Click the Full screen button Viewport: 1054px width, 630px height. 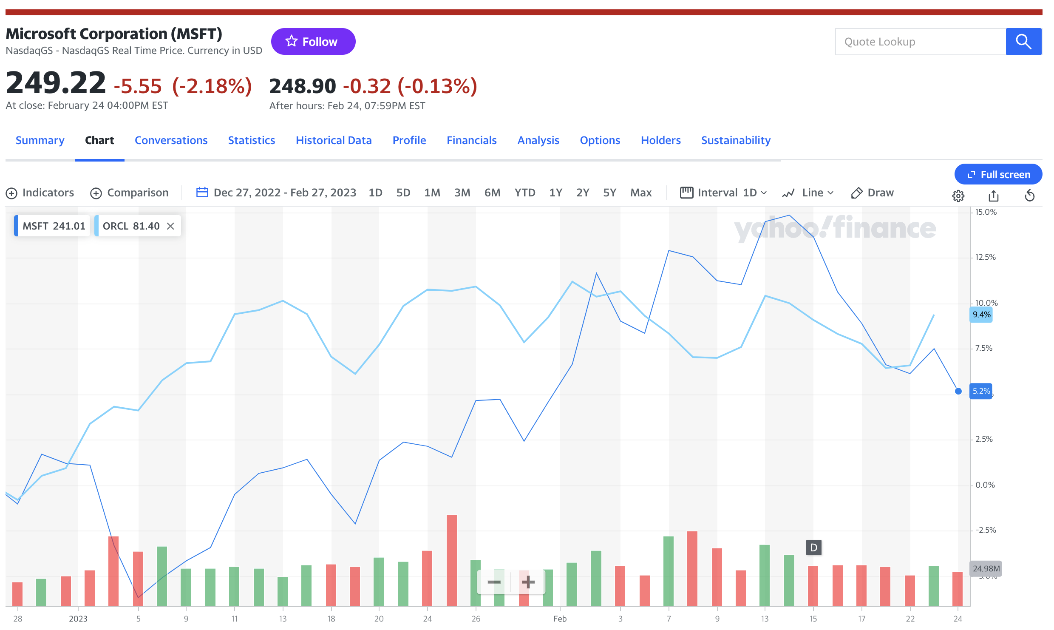tap(998, 174)
